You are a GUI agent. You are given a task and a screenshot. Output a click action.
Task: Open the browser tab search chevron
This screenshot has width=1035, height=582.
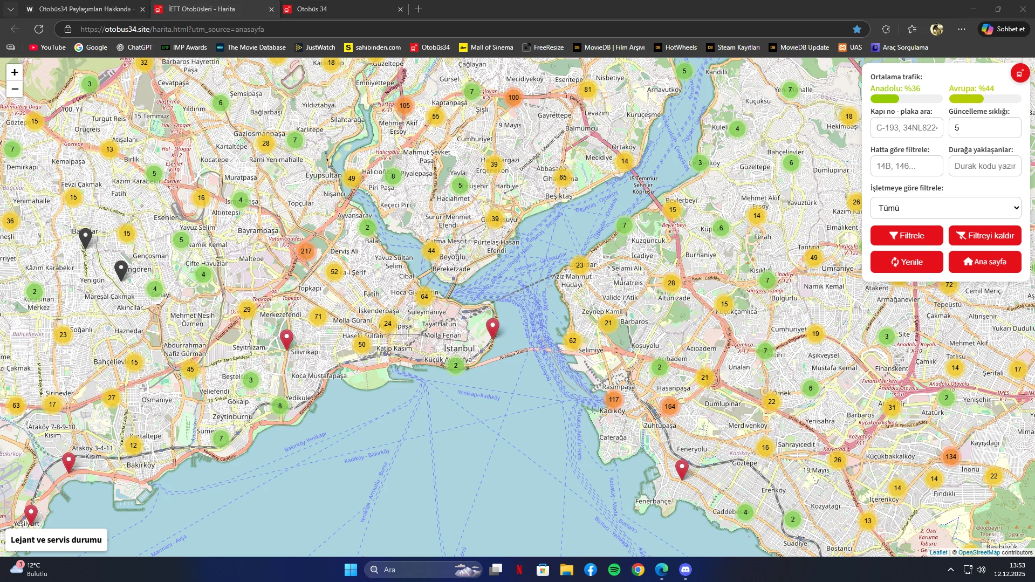[x=10, y=9]
